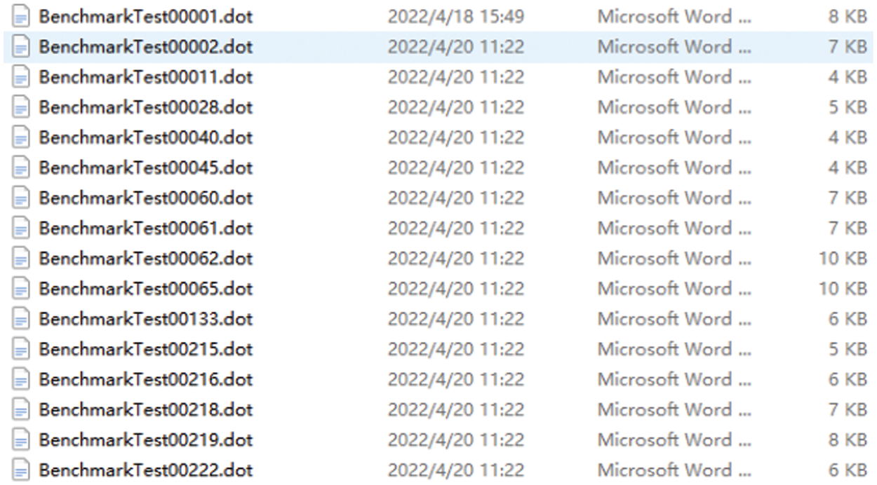
Task: Select the file icon of BenchmarkTest00062.dot
Action: [x=22, y=259]
